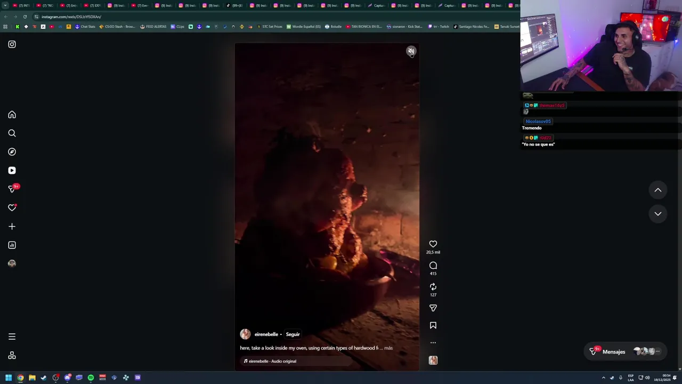Open the floating Mensajes button
This screenshot has width=682, height=384.
(624, 351)
